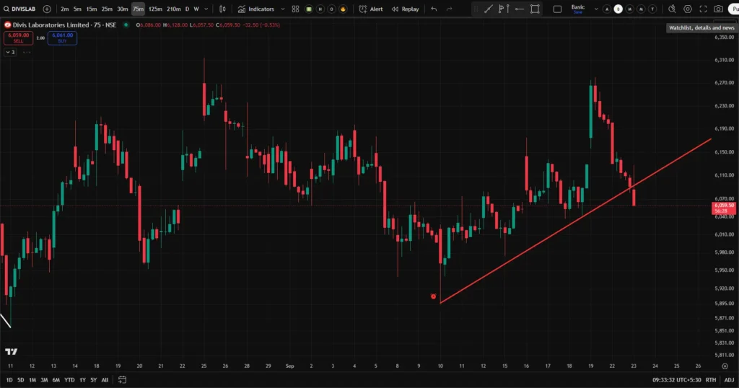
Task: Select the YTD date range
Action: pyautogui.click(x=69, y=379)
